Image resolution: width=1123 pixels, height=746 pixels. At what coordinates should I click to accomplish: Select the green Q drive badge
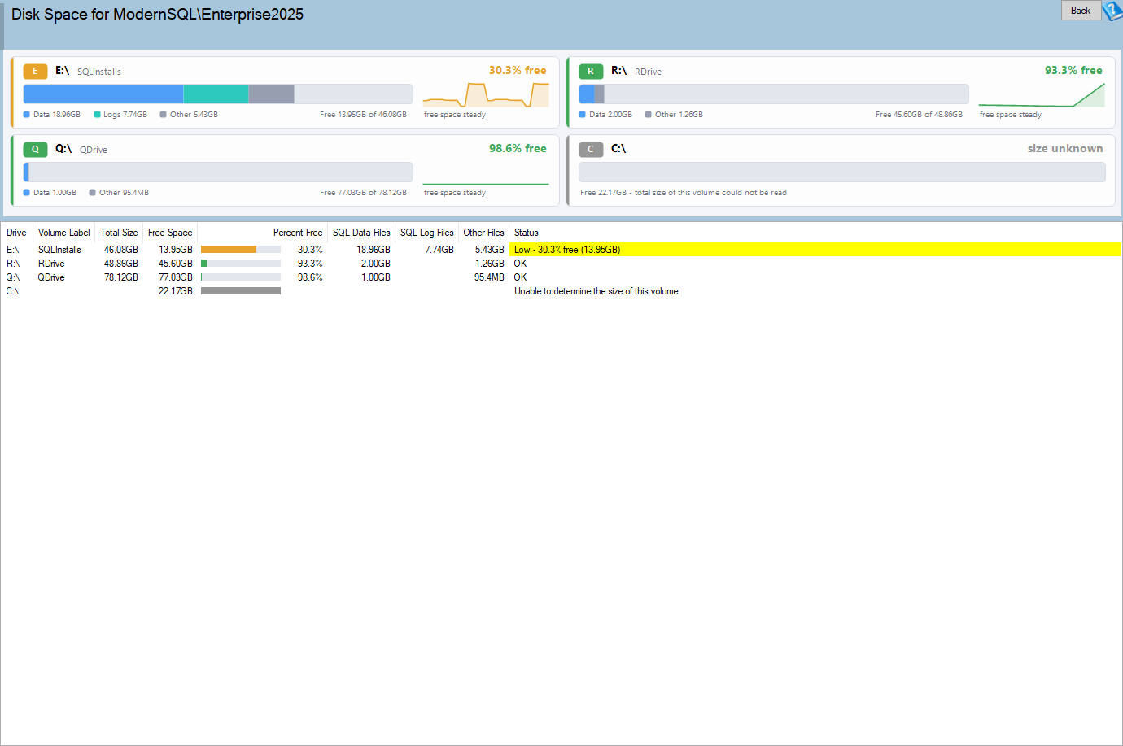click(x=35, y=149)
